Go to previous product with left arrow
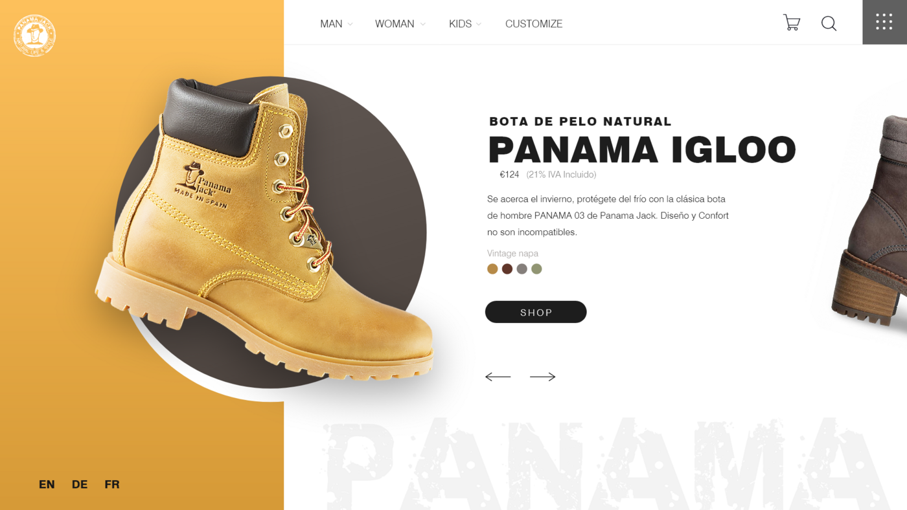 [x=498, y=377]
